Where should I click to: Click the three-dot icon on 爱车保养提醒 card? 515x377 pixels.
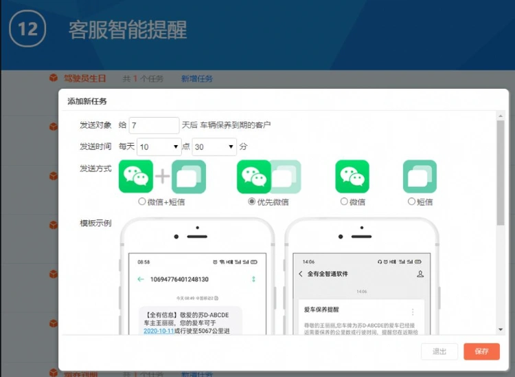[x=413, y=312]
